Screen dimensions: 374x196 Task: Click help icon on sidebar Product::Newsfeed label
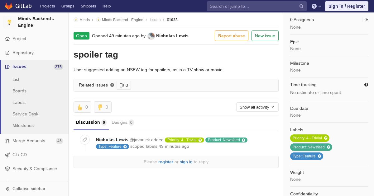[x=328, y=147]
